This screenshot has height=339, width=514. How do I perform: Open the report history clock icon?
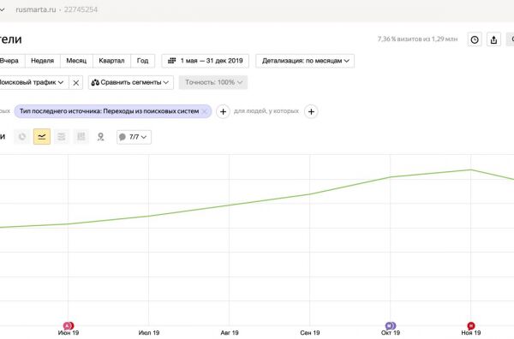(475, 39)
